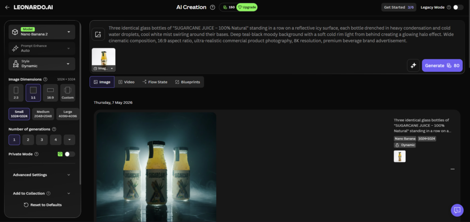Open the image guidance type dropdown under thumbnail
This screenshot has height=222, width=470.
point(103,68)
